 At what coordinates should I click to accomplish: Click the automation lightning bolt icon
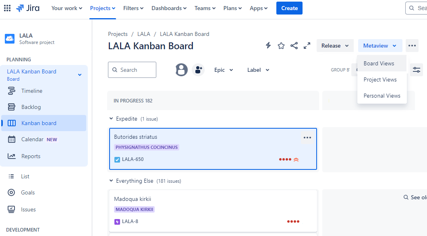[x=268, y=46]
